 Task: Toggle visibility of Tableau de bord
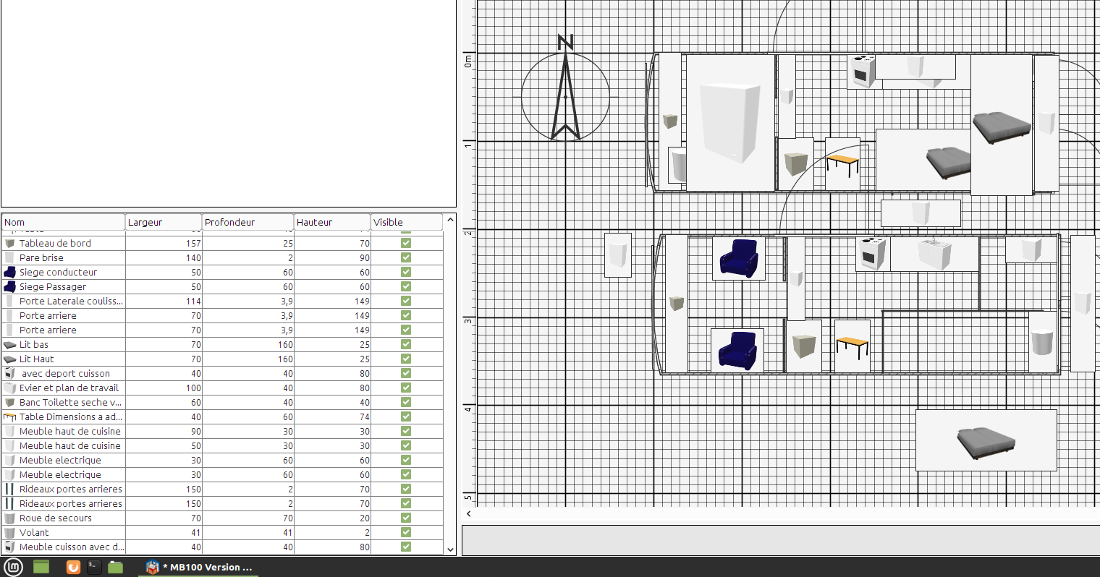406,244
